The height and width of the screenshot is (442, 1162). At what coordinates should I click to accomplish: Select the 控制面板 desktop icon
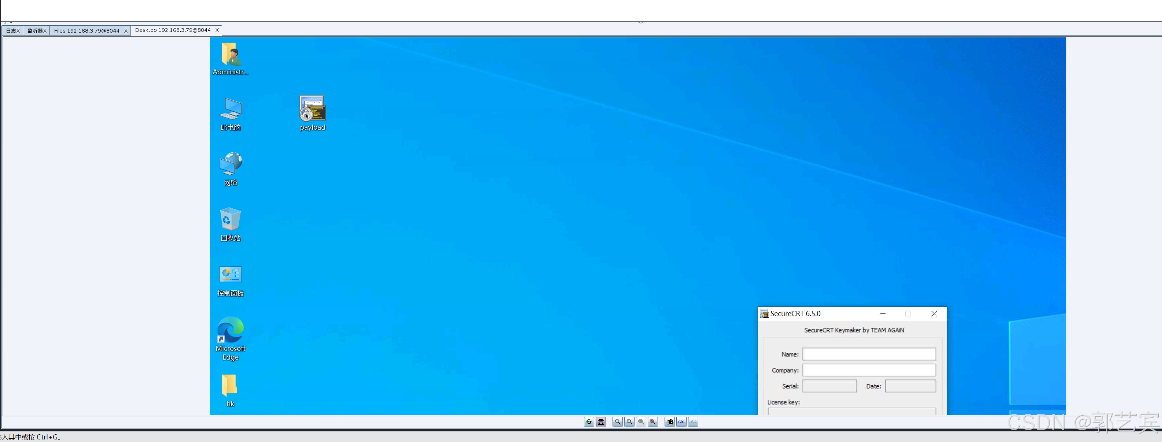231,281
